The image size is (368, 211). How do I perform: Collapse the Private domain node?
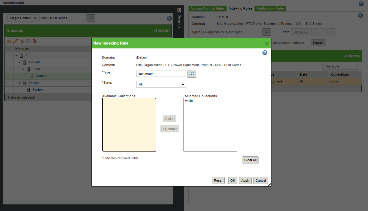click(20, 83)
